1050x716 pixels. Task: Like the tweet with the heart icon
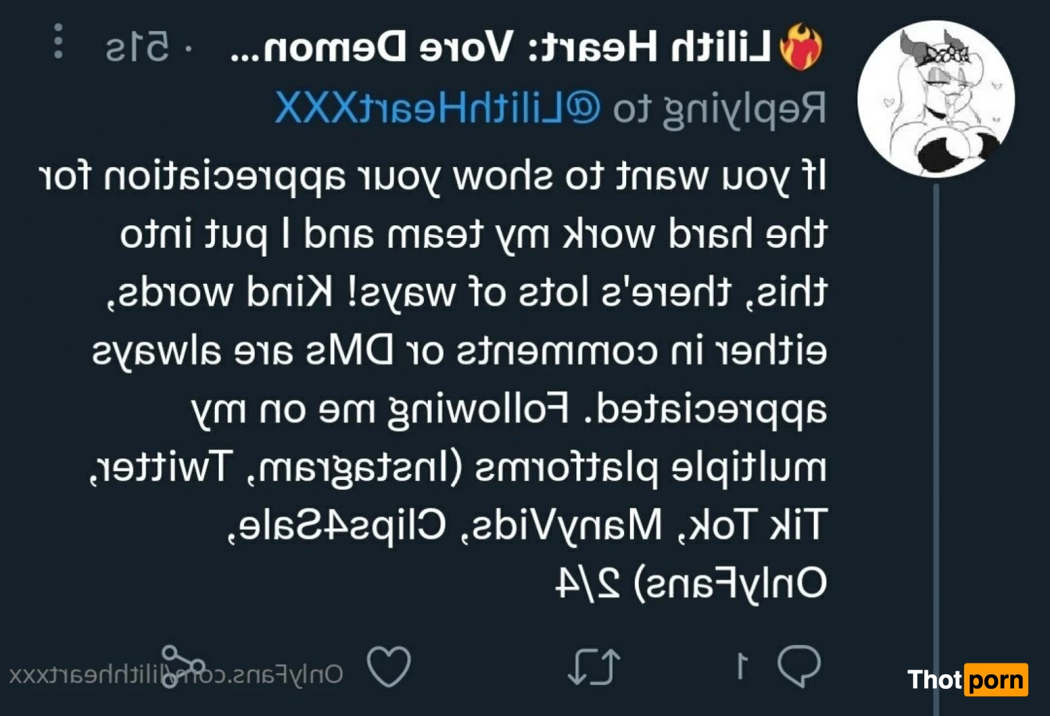pyautogui.click(x=389, y=666)
